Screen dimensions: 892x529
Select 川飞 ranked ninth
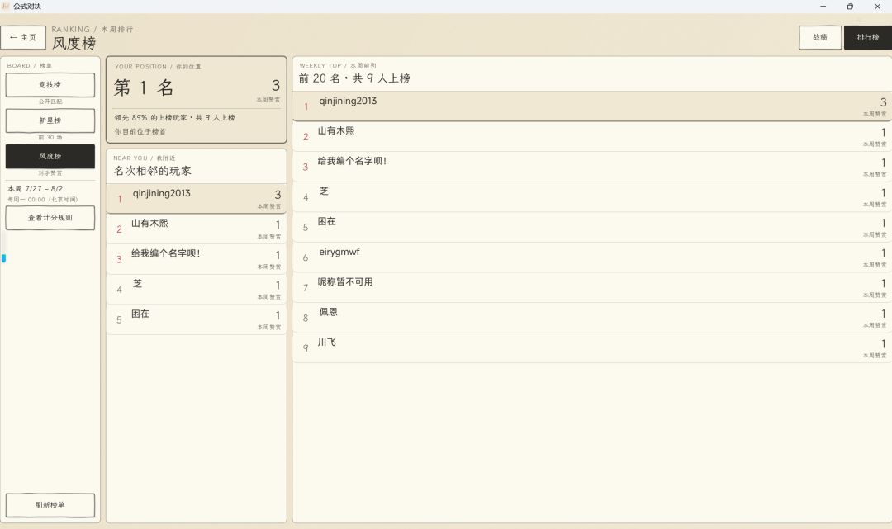[591, 347]
